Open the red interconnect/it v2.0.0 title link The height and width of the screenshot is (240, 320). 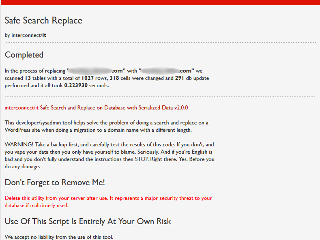96,108
